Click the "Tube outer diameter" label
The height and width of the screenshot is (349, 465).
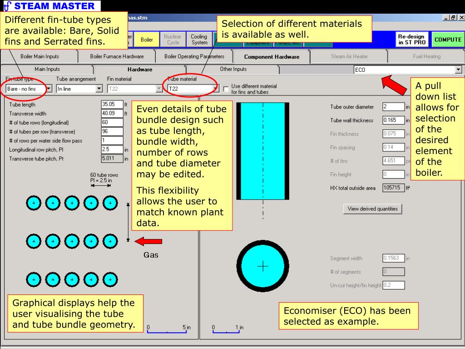pos(352,107)
